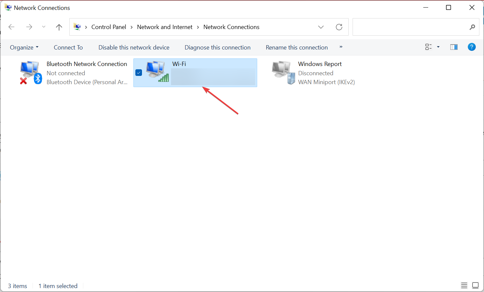The image size is (484, 292).
Task: Click the Back navigation arrow
Action: (12, 27)
